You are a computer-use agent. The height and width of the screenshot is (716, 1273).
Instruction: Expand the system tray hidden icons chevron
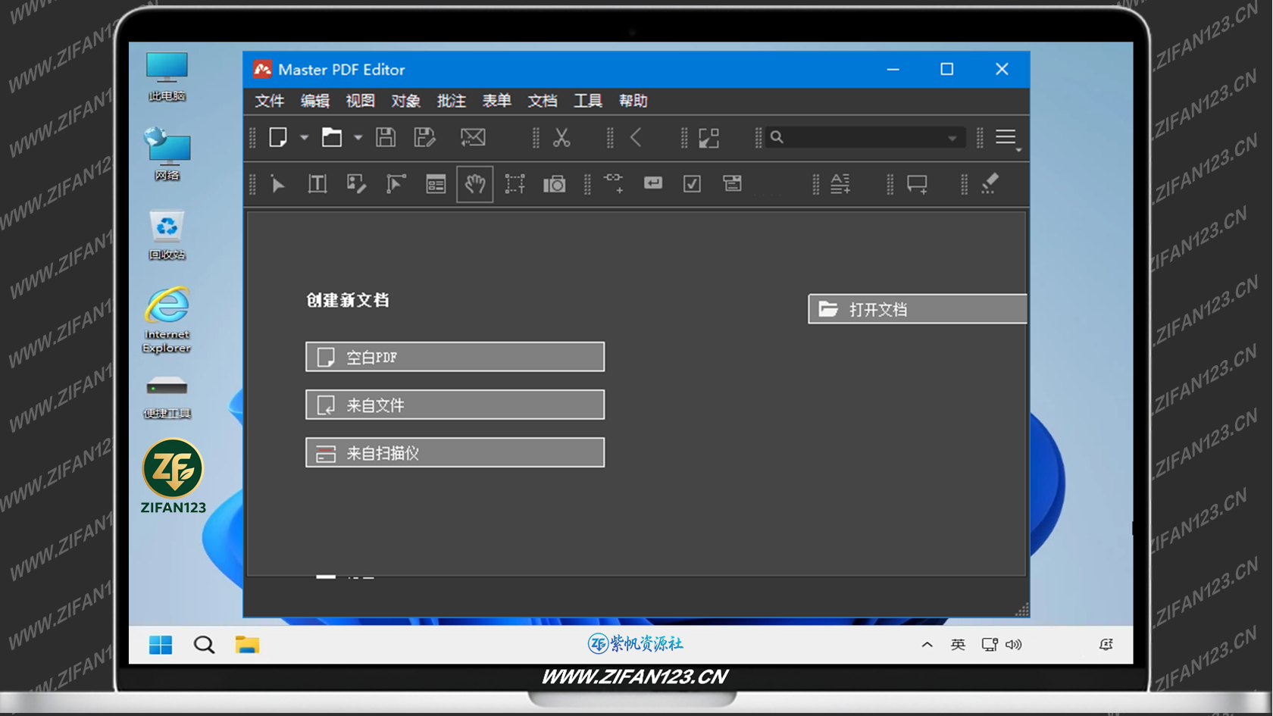927,645
